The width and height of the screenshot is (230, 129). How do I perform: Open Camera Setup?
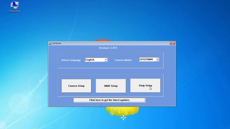pos(76,86)
